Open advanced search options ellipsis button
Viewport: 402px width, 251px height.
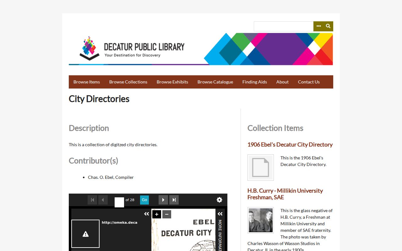pos(318,26)
